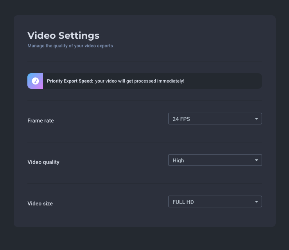Click the Video quality label
This screenshot has width=289, height=250.
43,162
